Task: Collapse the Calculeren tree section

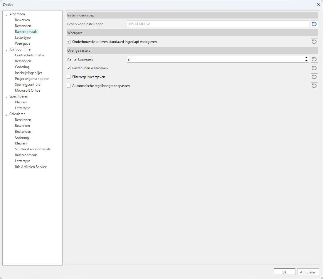Action: pos(6,114)
